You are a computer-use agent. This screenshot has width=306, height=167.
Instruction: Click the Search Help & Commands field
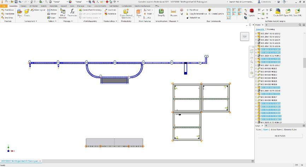click(x=242, y=2)
